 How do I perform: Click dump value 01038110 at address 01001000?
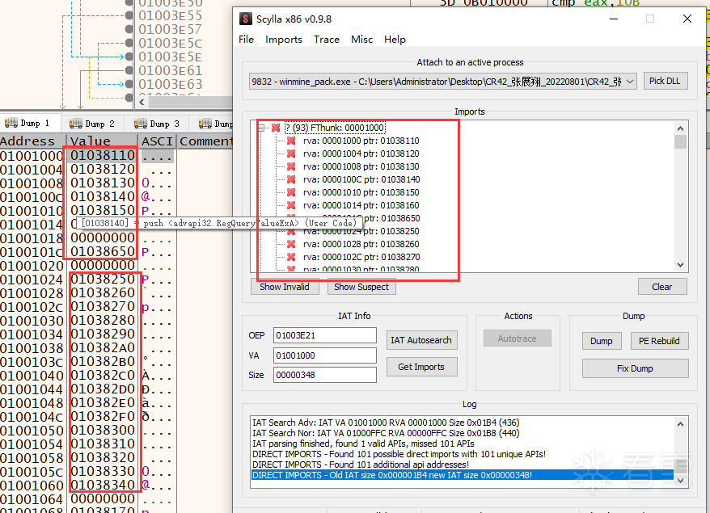click(103, 156)
